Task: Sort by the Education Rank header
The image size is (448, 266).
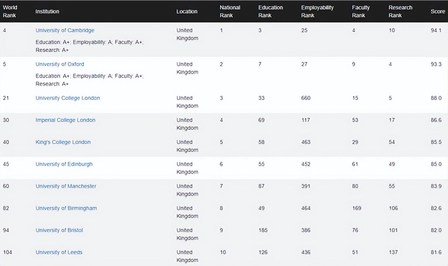Action: [x=270, y=11]
